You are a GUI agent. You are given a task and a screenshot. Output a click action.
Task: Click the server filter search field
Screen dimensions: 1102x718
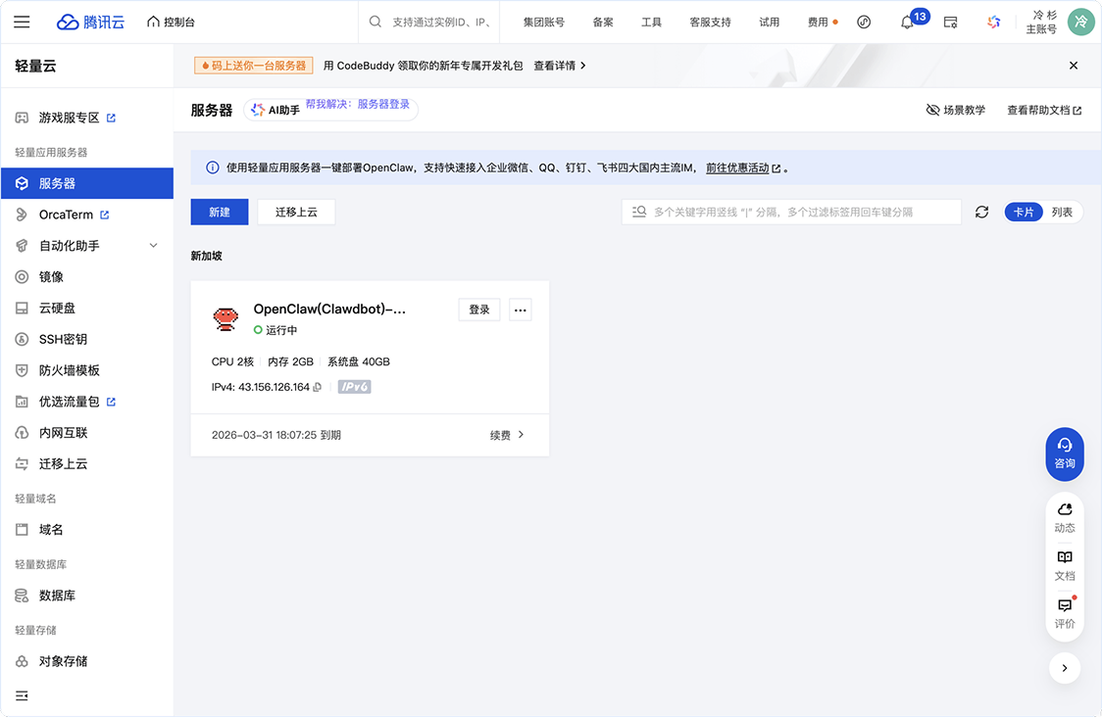click(x=799, y=213)
